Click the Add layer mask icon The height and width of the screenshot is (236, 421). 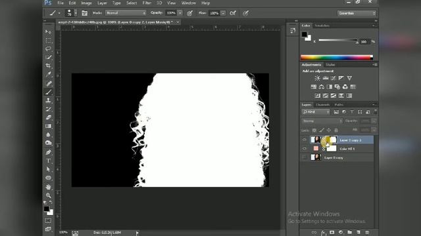[x=332, y=232]
